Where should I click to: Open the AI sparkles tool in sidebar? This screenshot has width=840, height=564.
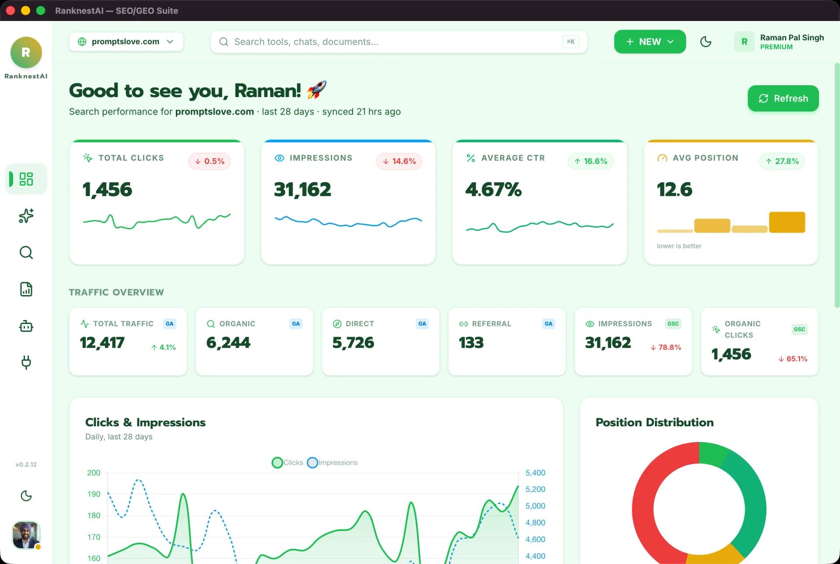pyautogui.click(x=26, y=216)
